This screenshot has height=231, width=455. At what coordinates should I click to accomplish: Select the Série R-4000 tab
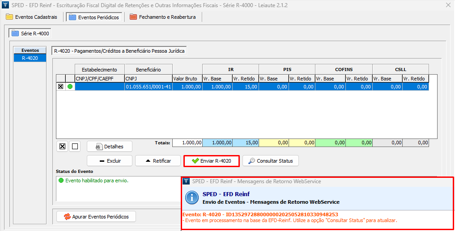[x=30, y=33]
